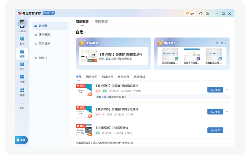Select the 语言学习 filter tab
This screenshot has width=250, height=156.
click(x=92, y=77)
